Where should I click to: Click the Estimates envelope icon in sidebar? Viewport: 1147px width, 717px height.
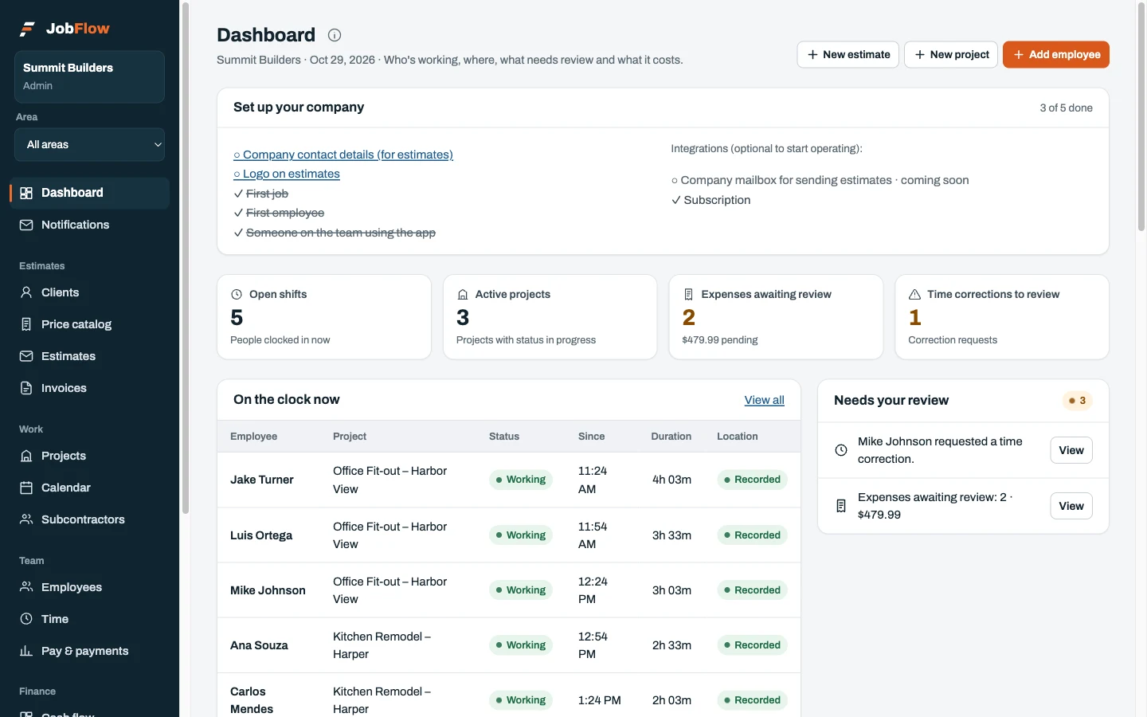pyautogui.click(x=26, y=356)
